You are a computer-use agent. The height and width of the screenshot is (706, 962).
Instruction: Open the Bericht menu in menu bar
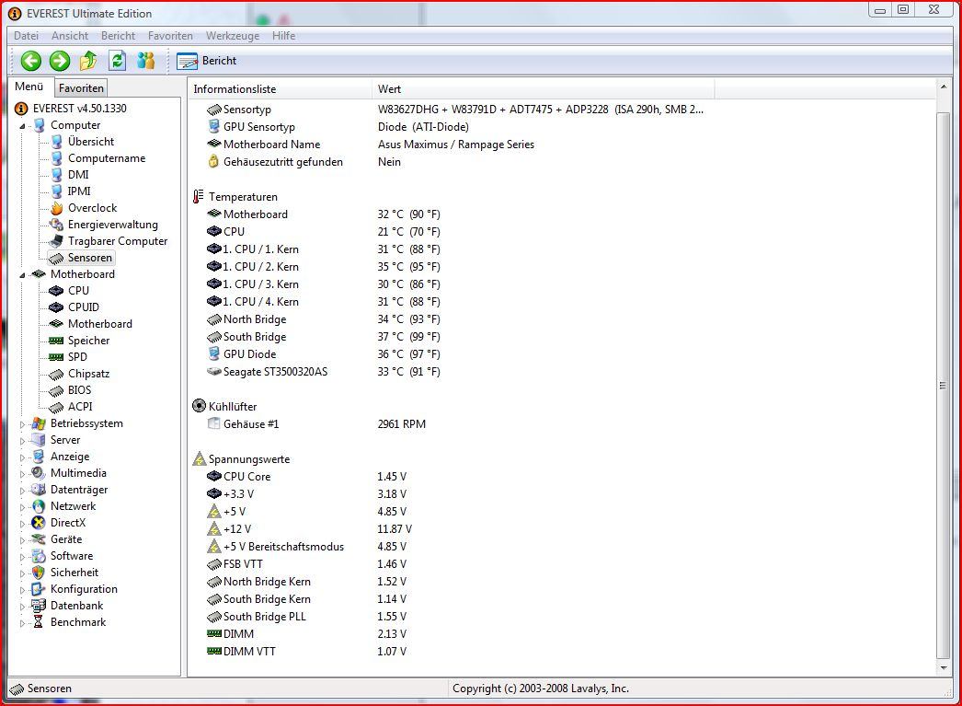(118, 36)
